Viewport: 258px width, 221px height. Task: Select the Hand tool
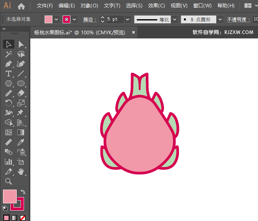point(21,172)
